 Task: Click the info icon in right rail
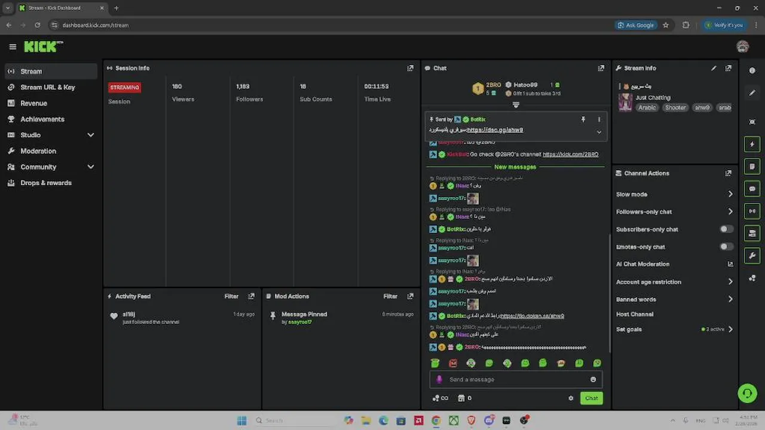[752, 70]
